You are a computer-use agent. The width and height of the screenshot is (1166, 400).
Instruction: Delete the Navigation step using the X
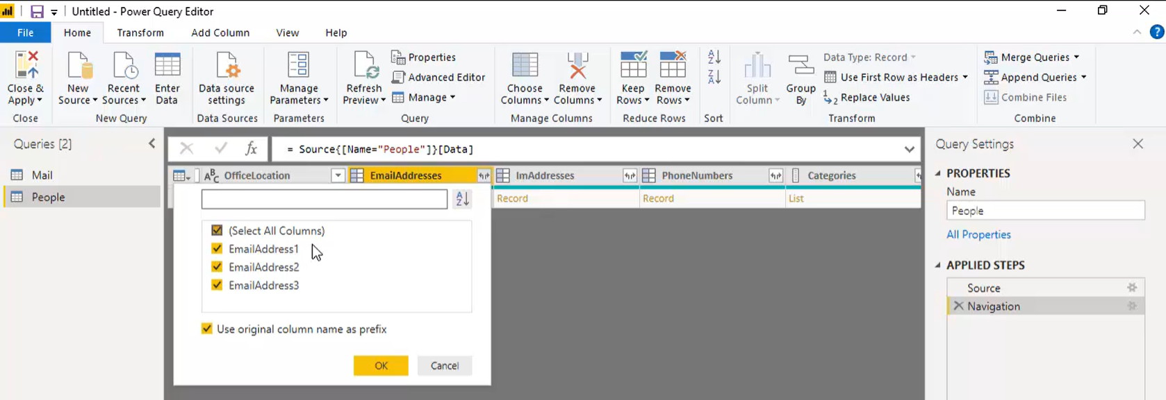958,306
